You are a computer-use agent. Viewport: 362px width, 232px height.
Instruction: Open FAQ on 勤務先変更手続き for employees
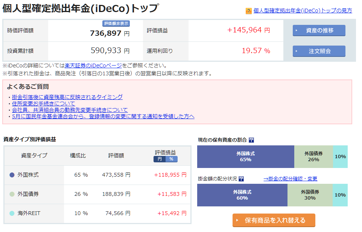pos(70,110)
